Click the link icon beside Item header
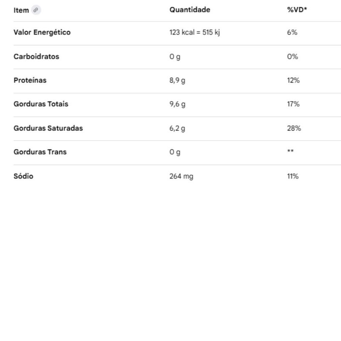Image resolution: width=341 pixels, height=341 pixels. click(36, 10)
